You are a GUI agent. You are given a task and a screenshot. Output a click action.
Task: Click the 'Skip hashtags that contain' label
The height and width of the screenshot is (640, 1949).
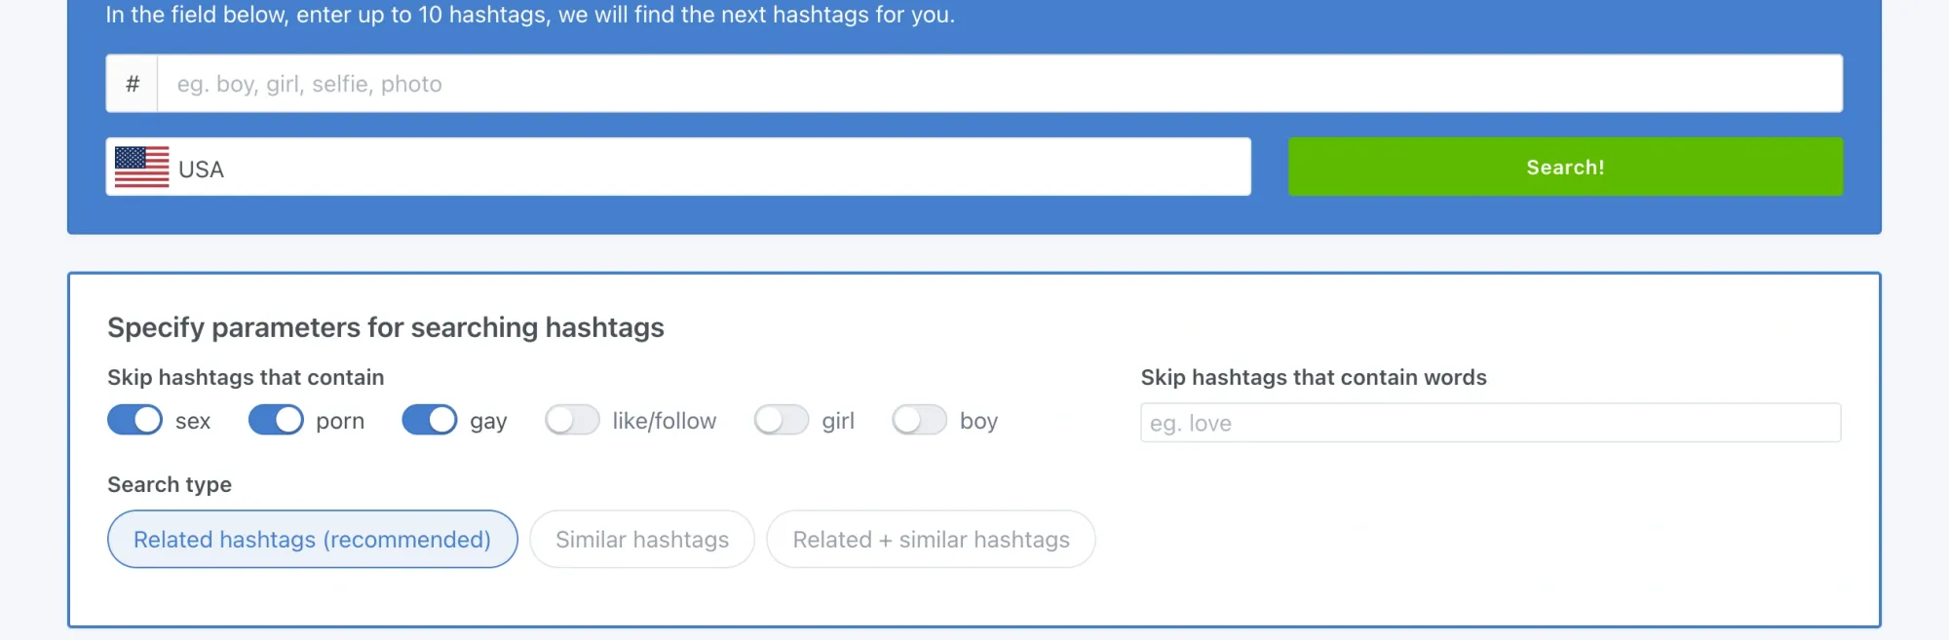pyautogui.click(x=245, y=377)
